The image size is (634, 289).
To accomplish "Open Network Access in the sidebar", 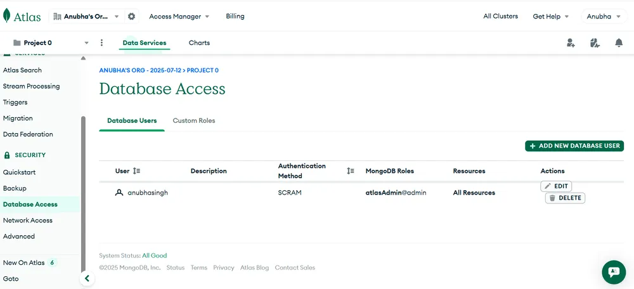I will click(x=28, y=221).
